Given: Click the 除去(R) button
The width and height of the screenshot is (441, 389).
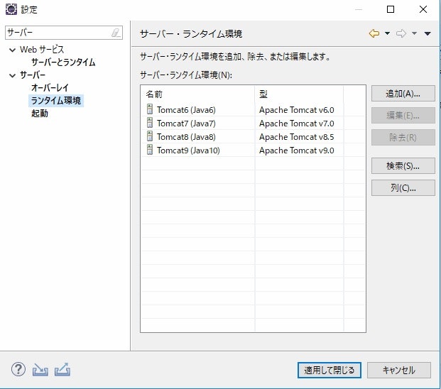Looking at the screenshot, I should (x=403, y=138).
